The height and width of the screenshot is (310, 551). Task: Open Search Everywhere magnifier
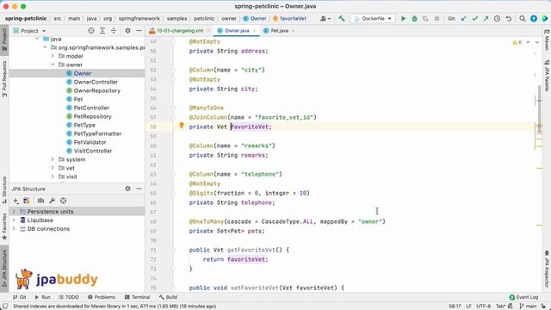[x=523, y=18]
